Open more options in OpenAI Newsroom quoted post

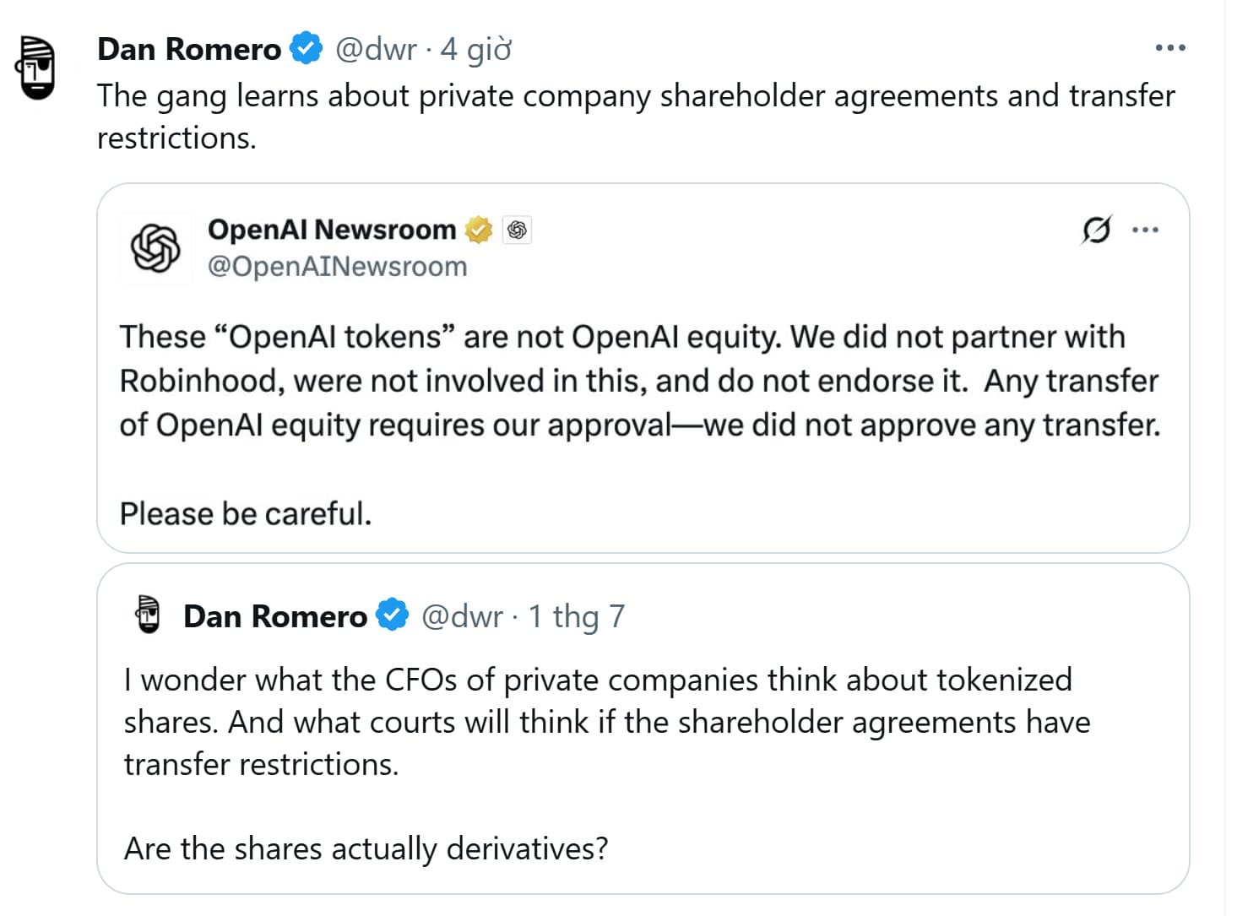pos(1145,230)
